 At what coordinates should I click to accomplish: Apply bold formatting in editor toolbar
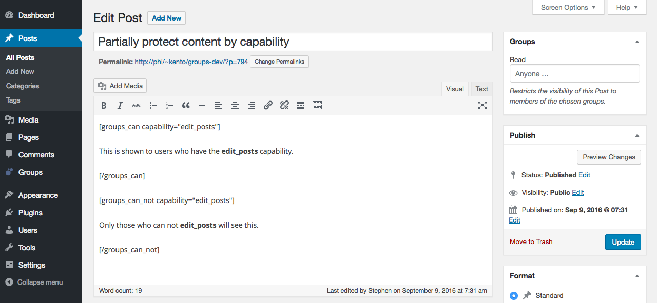(x=104, y=105)
